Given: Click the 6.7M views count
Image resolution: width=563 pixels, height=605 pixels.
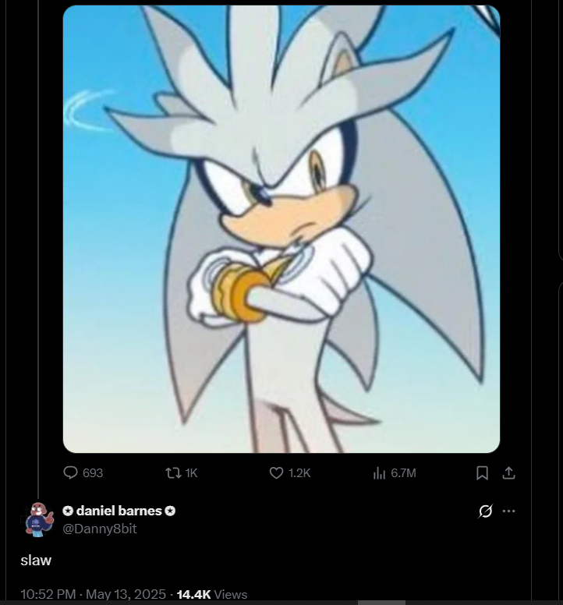Looking at the screenshot, I should pos(404,473).
